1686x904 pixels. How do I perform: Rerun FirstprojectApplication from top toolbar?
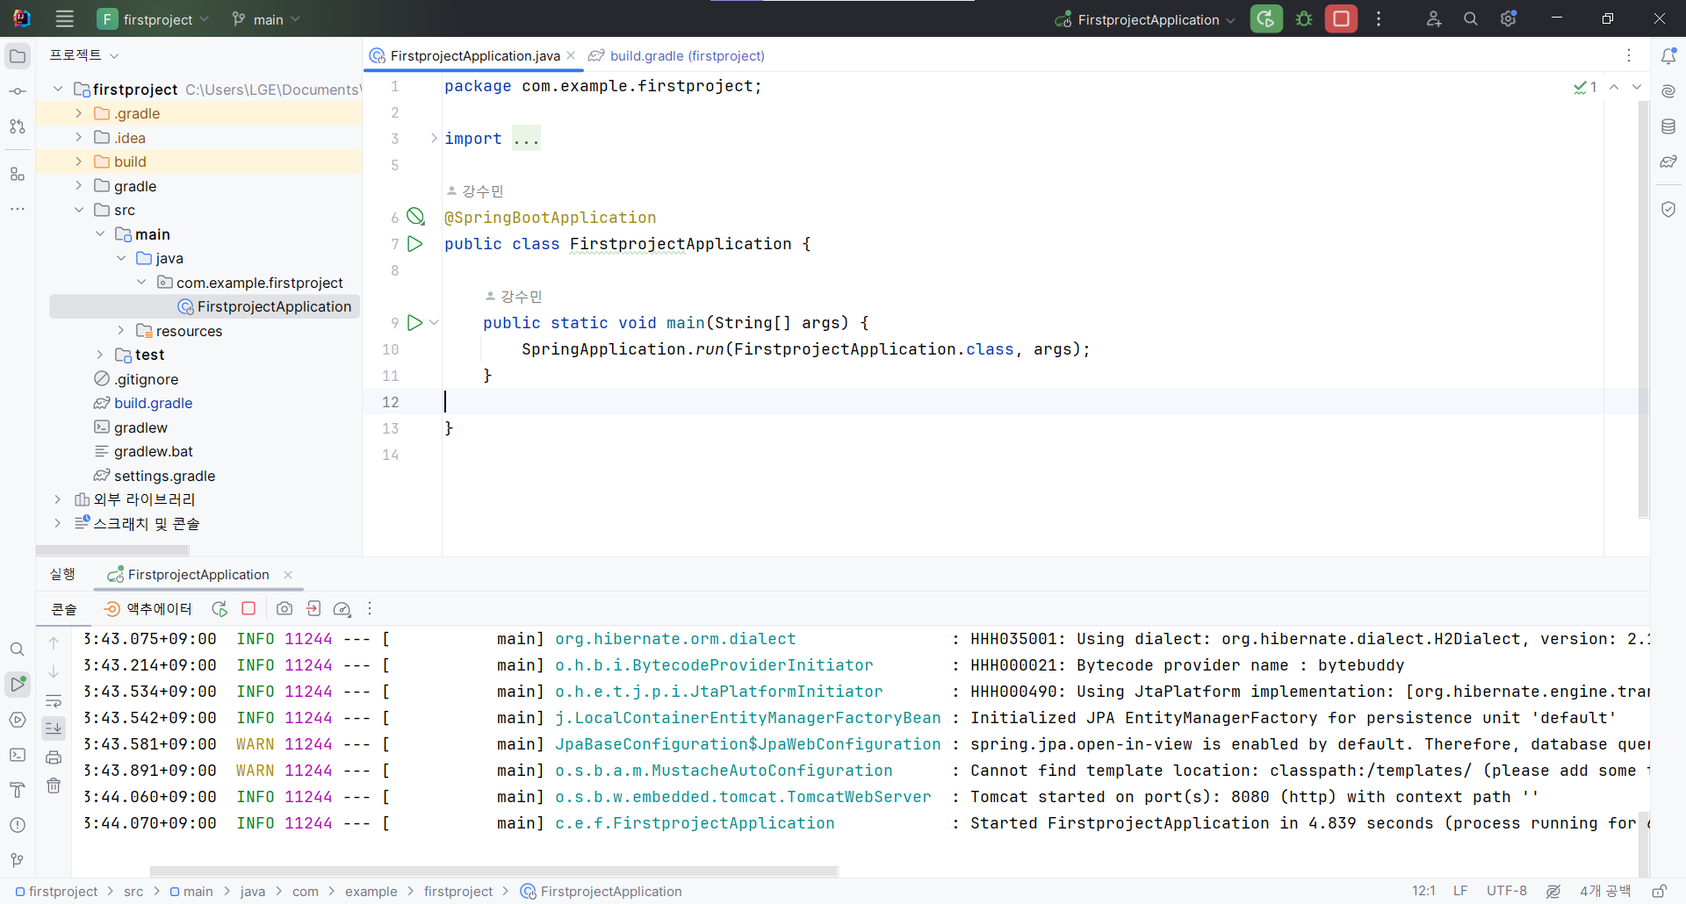tap(1266, 18)
